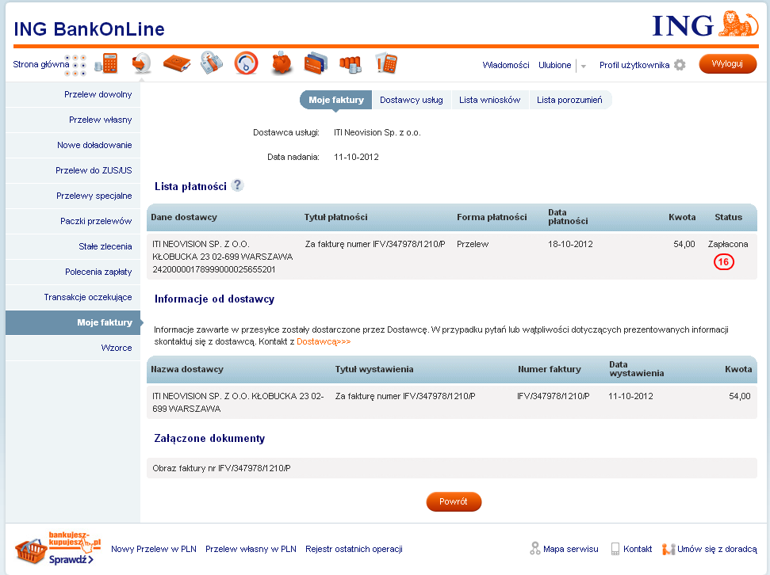Image resolution: width=770 pixels, height=575 pixels.
Task: Click the advisor people icon in footer
Action: (x=668, y=550)
